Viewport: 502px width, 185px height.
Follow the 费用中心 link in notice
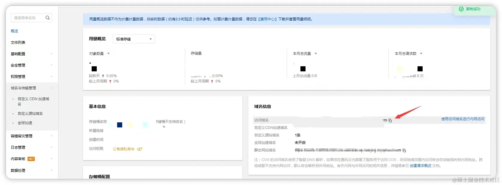click(x=267, y=19)
